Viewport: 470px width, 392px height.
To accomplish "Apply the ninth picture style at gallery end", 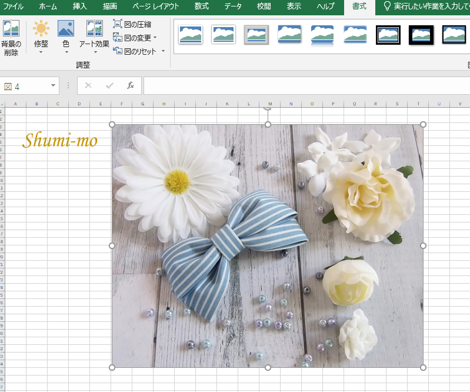I will [x=454, y=35].
